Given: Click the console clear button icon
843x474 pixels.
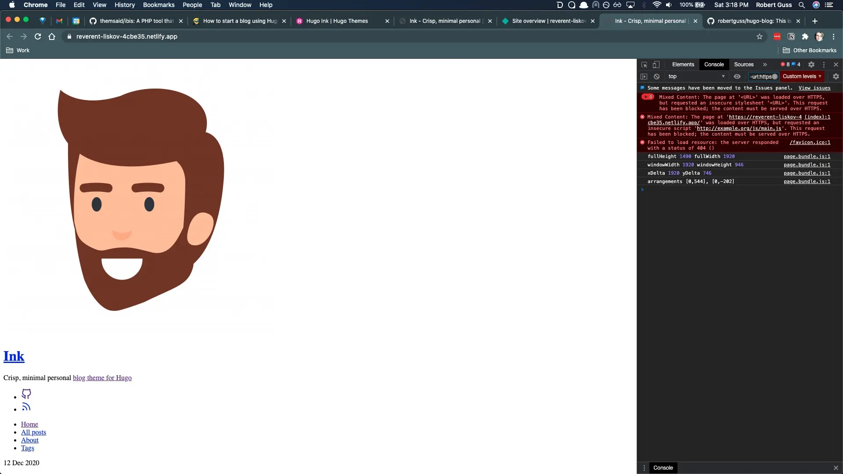Looking at the screenshot, I should click(x=656, y=76).
